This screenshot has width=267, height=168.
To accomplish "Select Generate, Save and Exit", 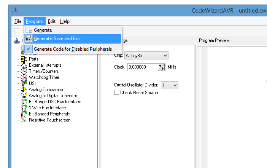I will click(73, 38).
